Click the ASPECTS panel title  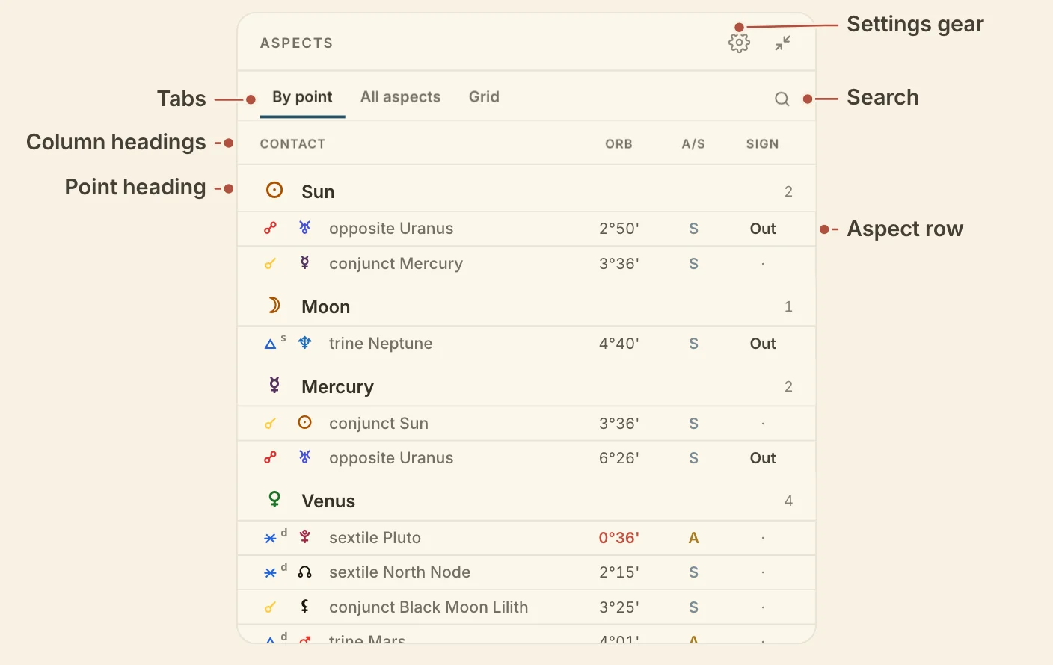coord(296,43)
